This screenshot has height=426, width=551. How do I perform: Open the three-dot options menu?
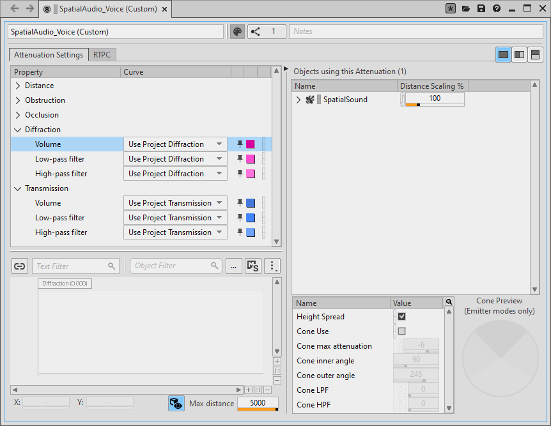(x=272, y=266)
